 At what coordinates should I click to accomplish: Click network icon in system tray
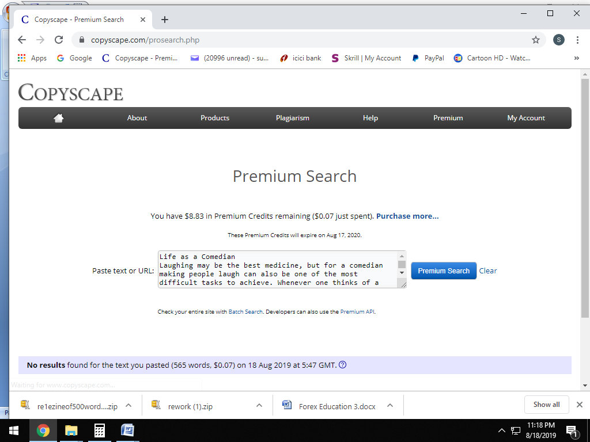516,430
